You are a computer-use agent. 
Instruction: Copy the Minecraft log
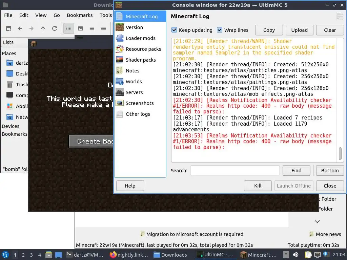269,30
